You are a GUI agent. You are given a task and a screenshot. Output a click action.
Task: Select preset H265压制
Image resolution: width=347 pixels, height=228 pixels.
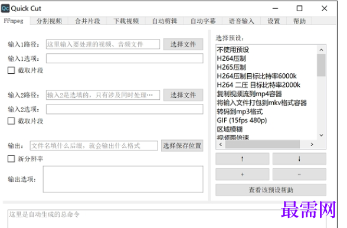point(267,67)
